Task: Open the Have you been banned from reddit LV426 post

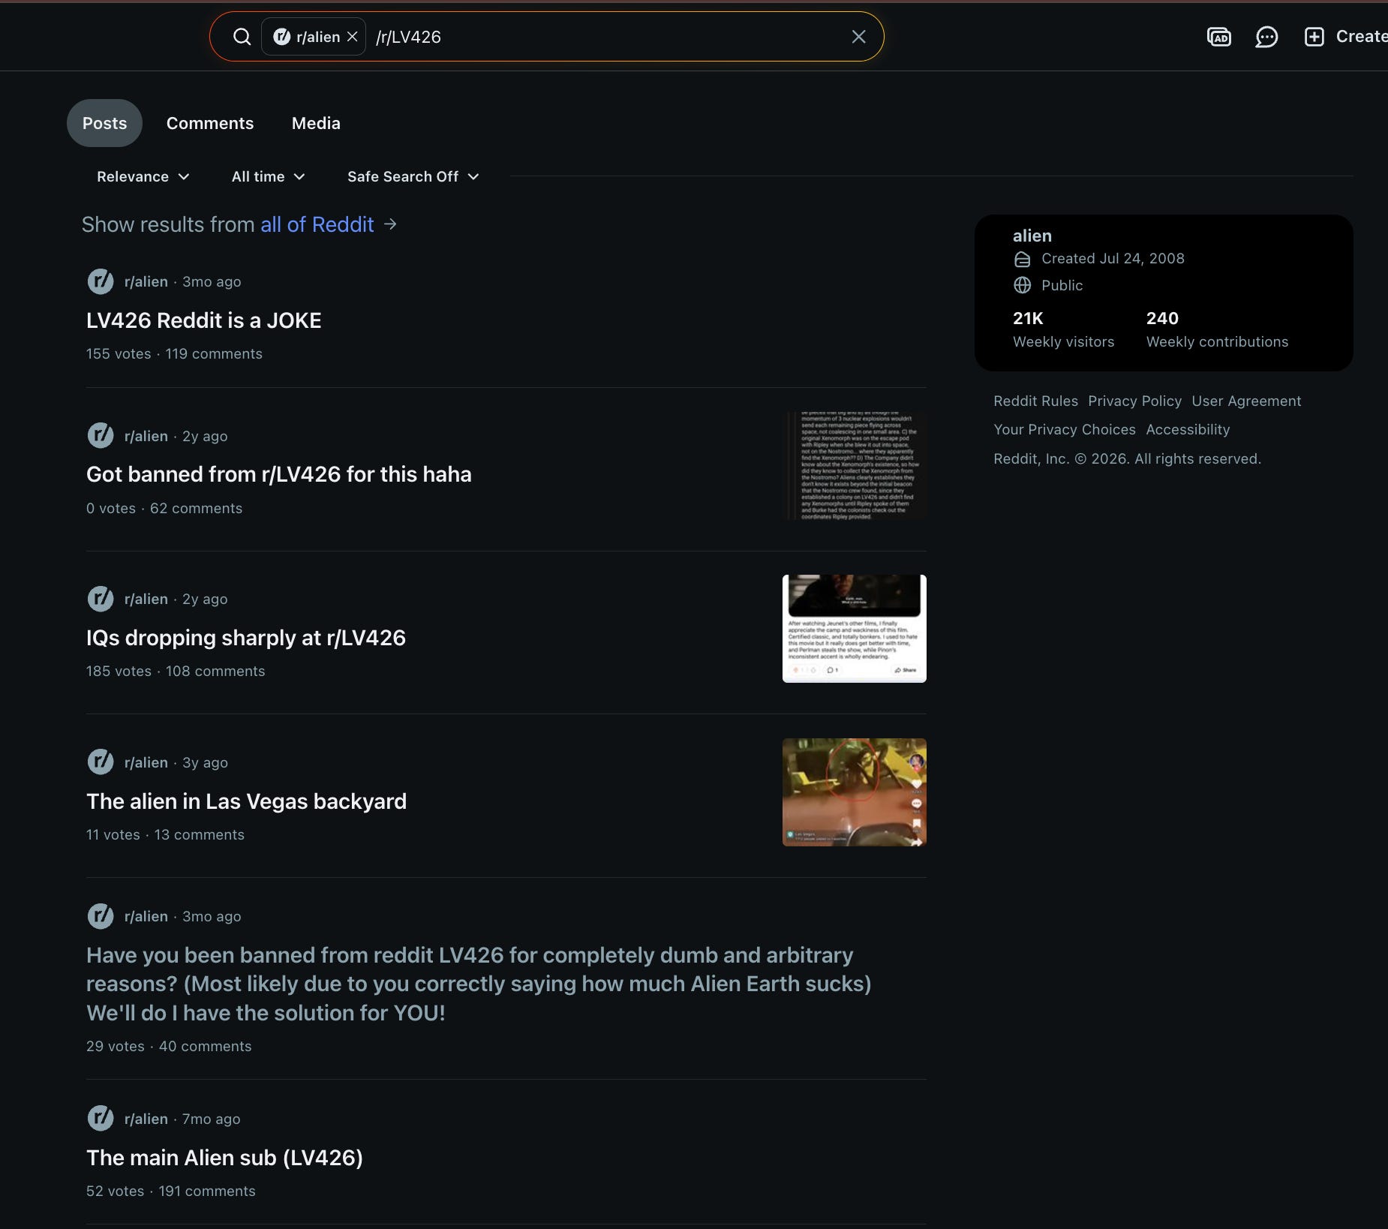Action: (x=479, y=984)
